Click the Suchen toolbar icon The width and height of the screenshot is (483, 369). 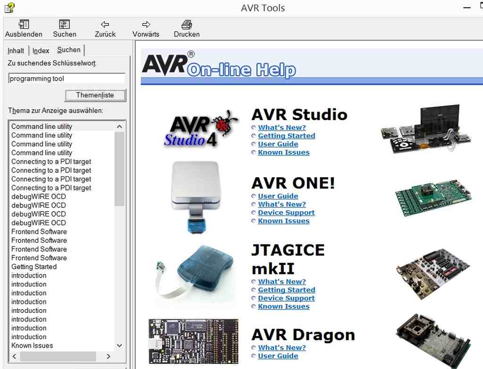pyautogui.click(x=64, y=25)
